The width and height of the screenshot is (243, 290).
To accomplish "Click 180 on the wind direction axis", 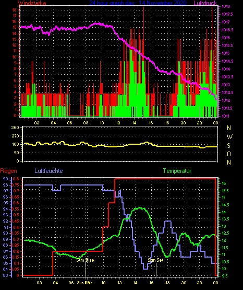I will 15,144.
